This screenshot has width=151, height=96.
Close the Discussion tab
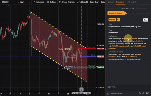126,2
